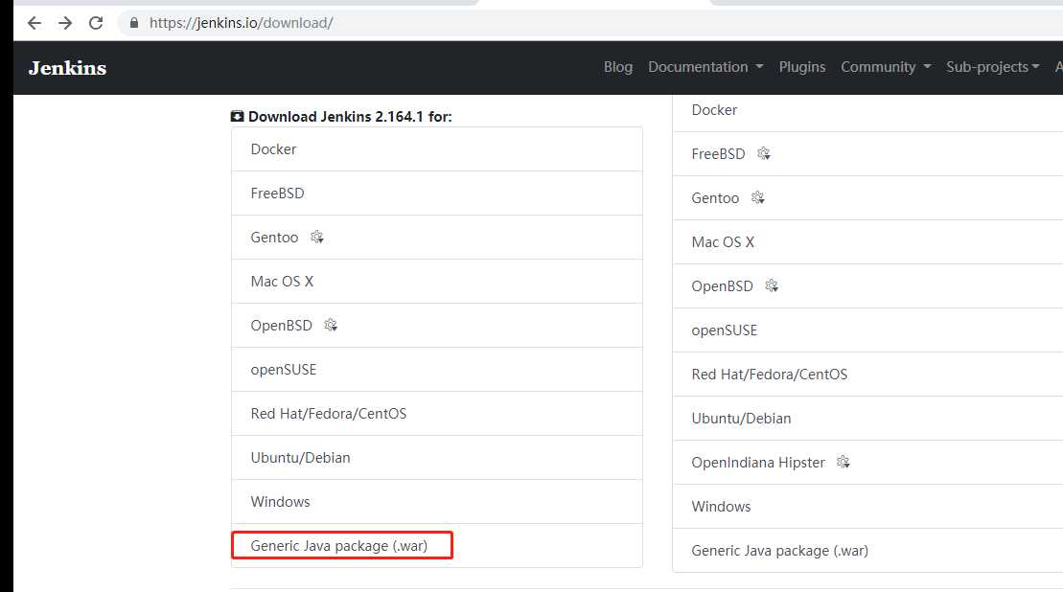Select OpenBSD in the left download list
This screenshot has width=1063, height=592.
[x=436, y=325]
